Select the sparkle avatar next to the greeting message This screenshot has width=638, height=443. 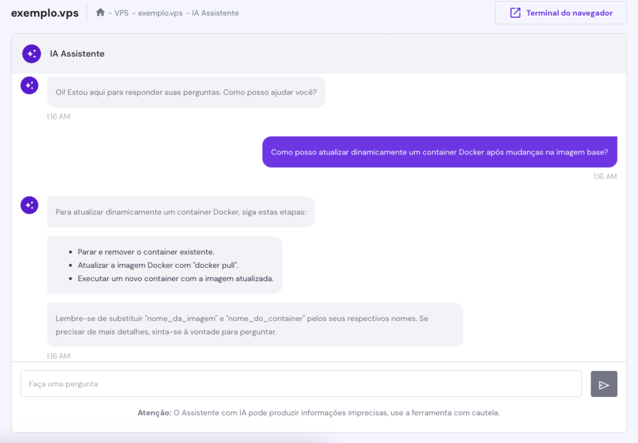click(29, 85)
